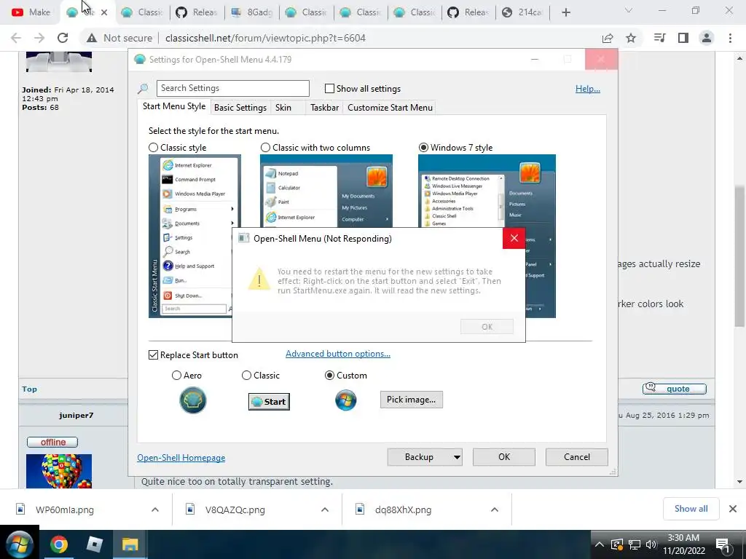The image size is (746, 559).
Task: Click Cancel in the Settings window
Action: pos(577,457)
